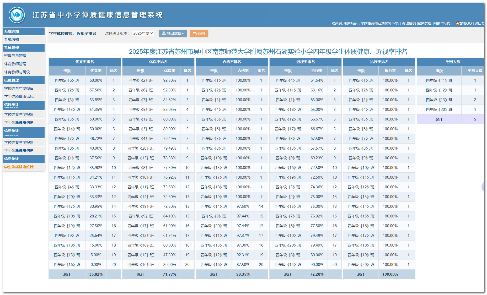Open the 选择统计版本 year dropdown
Image resolution: width=487 pixels, height=295 pixels.
pyautogui.click(x=143, y=33)
